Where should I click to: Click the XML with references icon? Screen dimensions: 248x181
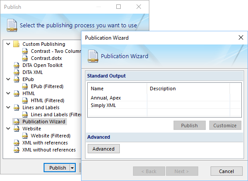click(16, 143)
